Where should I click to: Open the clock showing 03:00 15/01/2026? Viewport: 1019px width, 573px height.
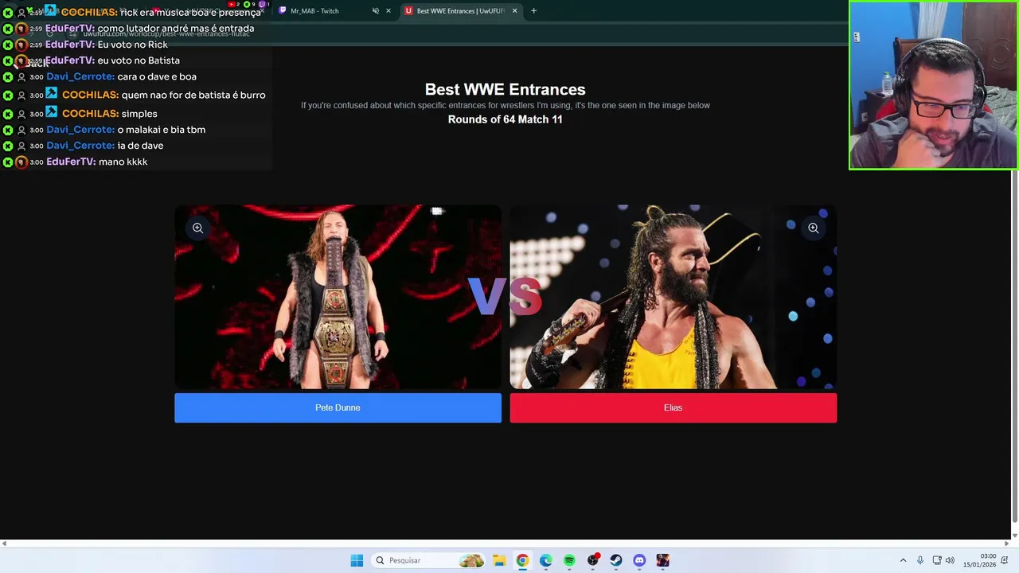tap(980, 560)
